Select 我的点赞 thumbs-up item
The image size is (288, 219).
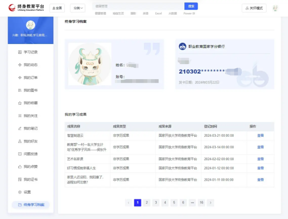coord(30,166)
